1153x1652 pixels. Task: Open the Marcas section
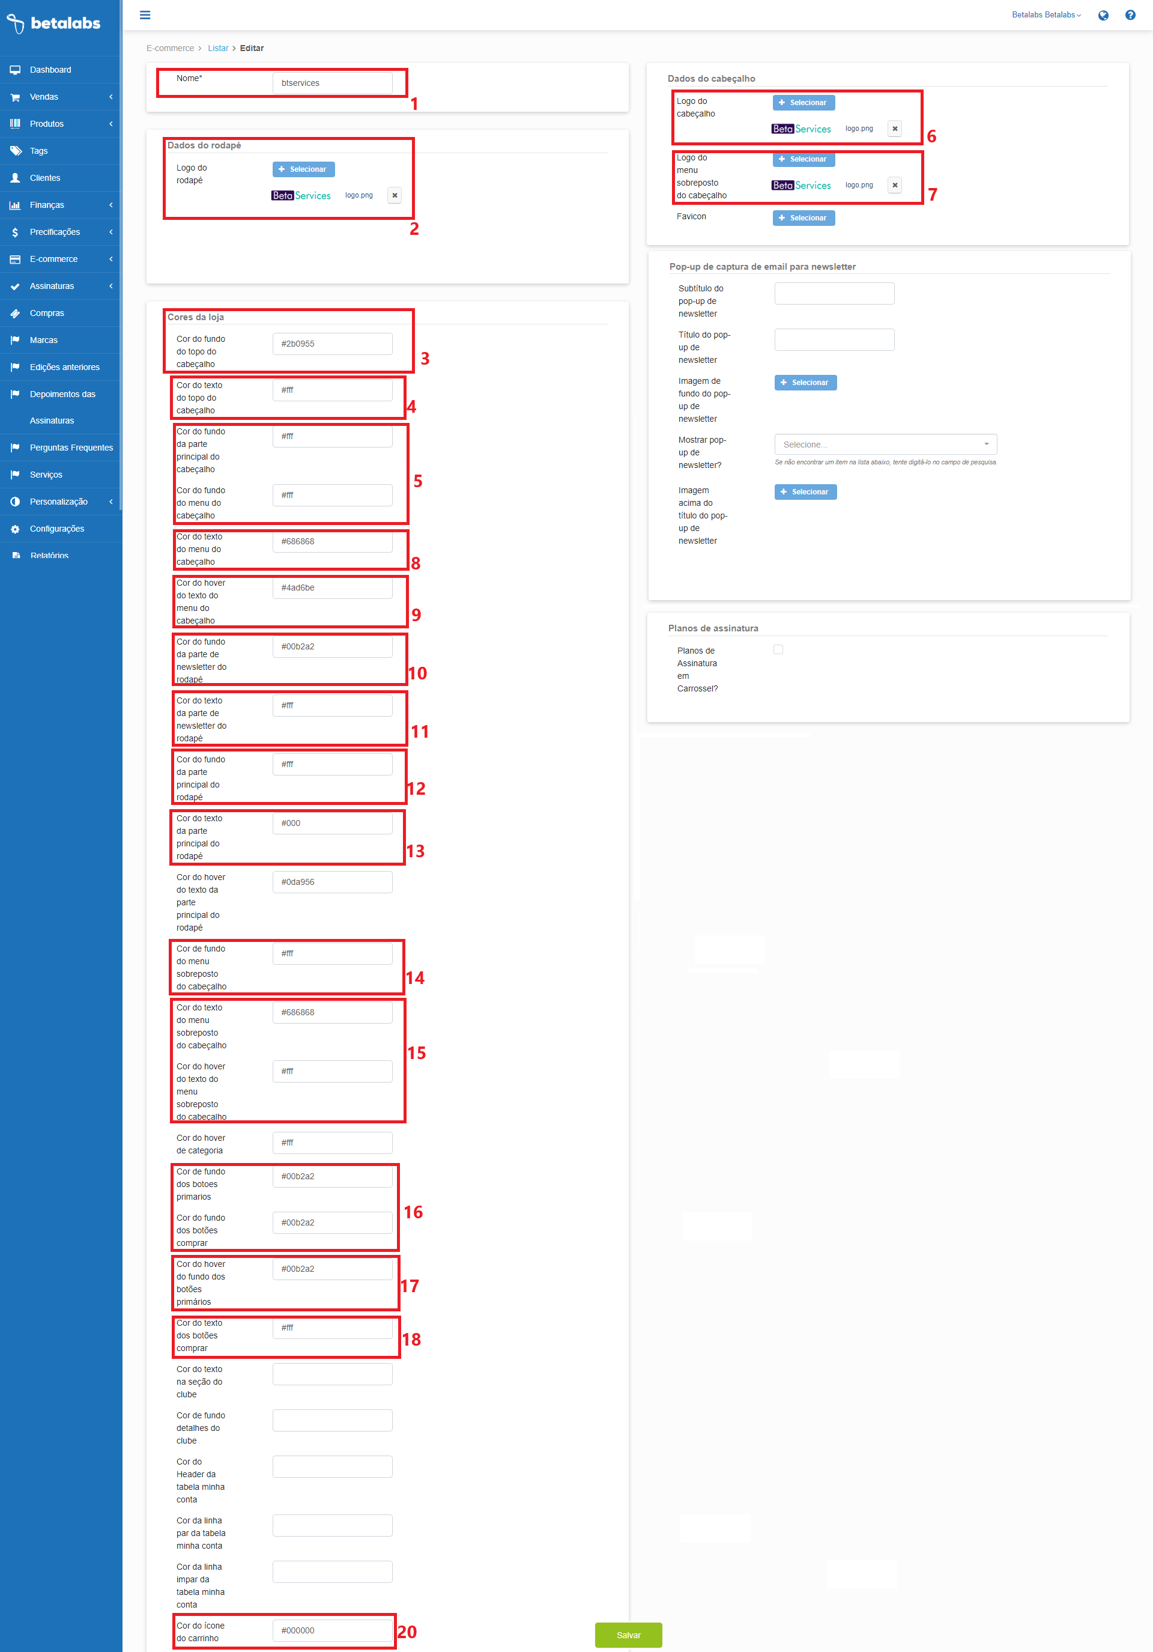pyautogui.click(x=43, y=339)
